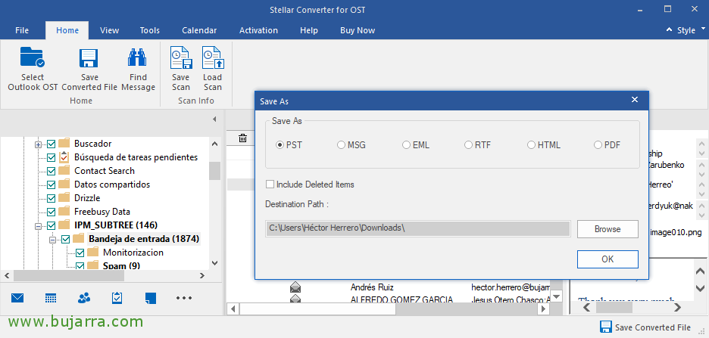Click the Select Outlook OST icon

tap(33, 57)
